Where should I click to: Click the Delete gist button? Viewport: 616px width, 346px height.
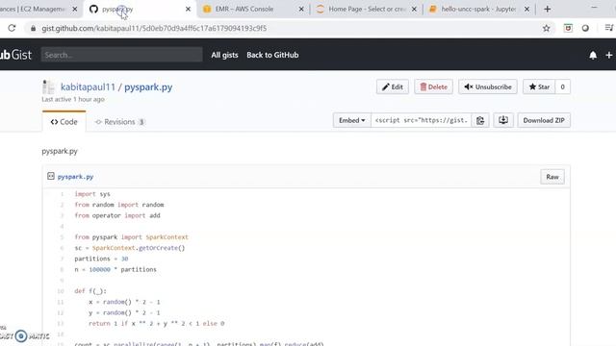point(433,86)
